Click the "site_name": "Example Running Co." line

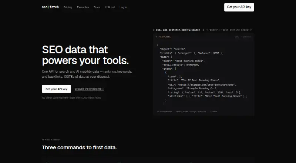pos(193,89)
